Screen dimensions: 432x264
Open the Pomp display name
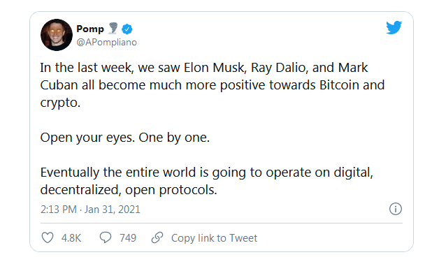point(90,29)
